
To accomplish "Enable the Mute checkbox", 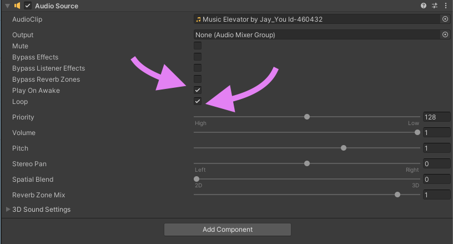I will coord(198,46).
